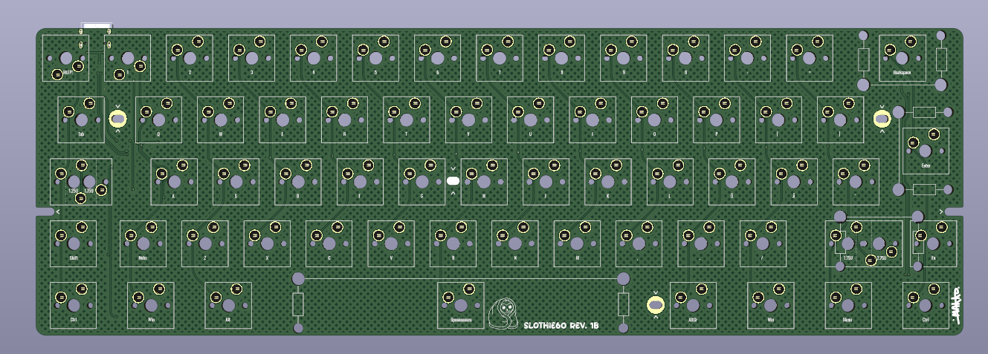Select the Backspace switch footprint
The height and width of the screenshot is (354, 988).
(x=903, y=58)
